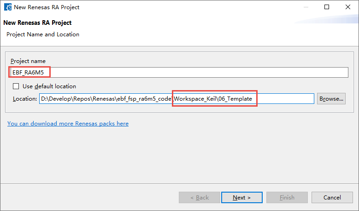Click the bold New Renesas RA Project heading

[37, 23]
